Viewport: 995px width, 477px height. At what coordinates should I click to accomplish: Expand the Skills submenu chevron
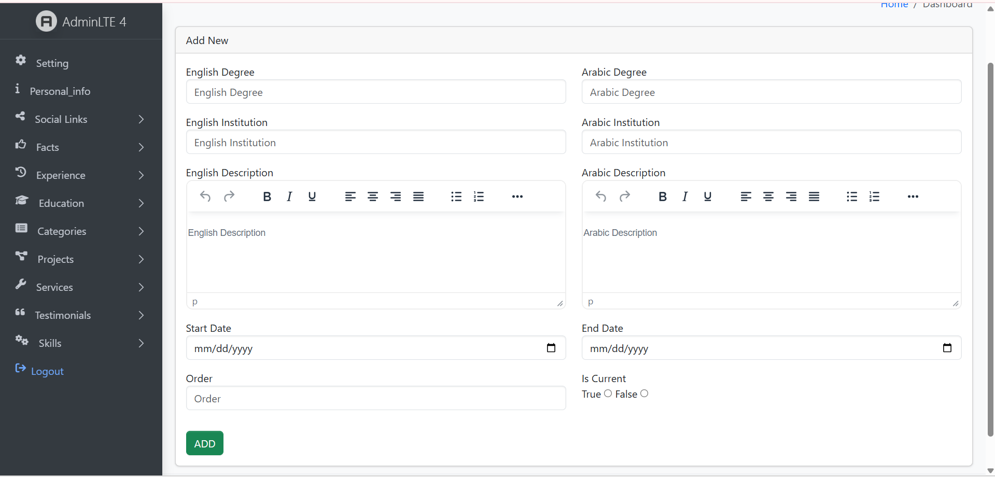click(x=142, y=343)
